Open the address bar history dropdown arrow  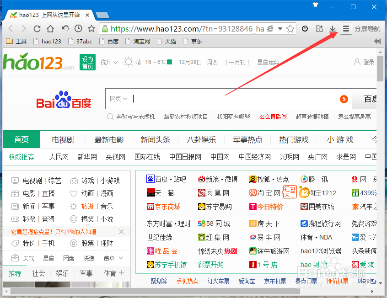point(280,28)
